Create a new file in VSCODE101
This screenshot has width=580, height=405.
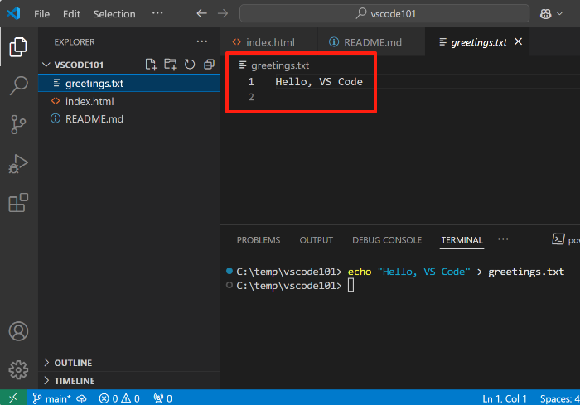[151, 65]
